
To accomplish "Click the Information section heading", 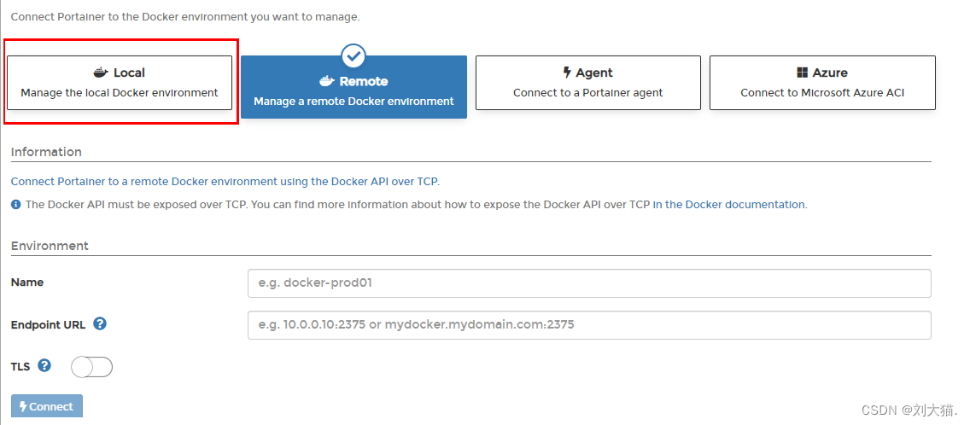I will pyautogui.click(x=46, y=152).
